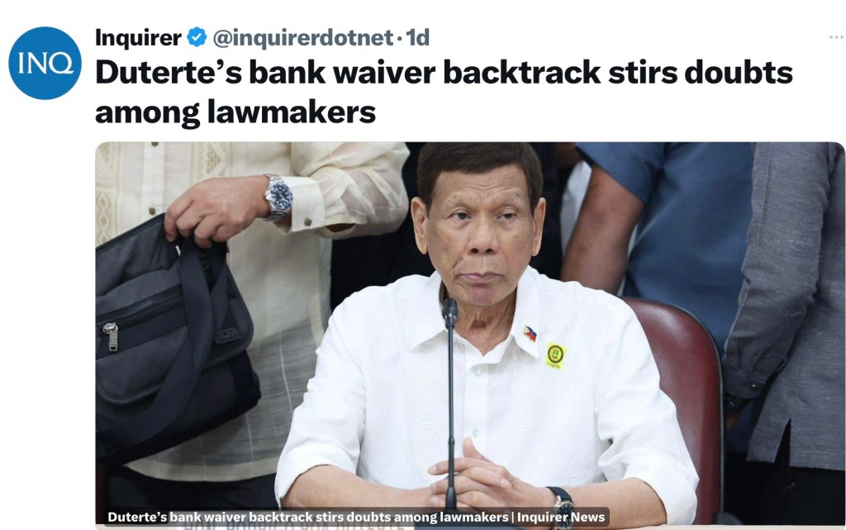Select the headline text beginning Duterte's bank waiver

444,92
